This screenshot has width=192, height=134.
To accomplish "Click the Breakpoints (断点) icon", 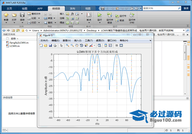I will tap(89, 16).
